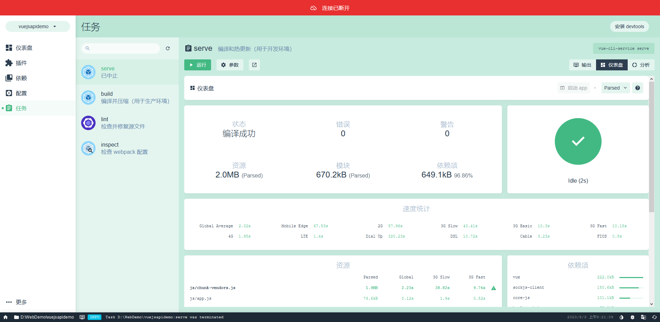The height and width of the screenshot is (322, 660).
Task: Open serve task in new window via external link icon
Action: (x=254, y=65)
